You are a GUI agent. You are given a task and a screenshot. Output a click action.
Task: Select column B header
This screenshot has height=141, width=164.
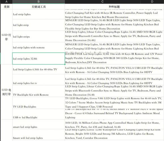coord(39,2)
